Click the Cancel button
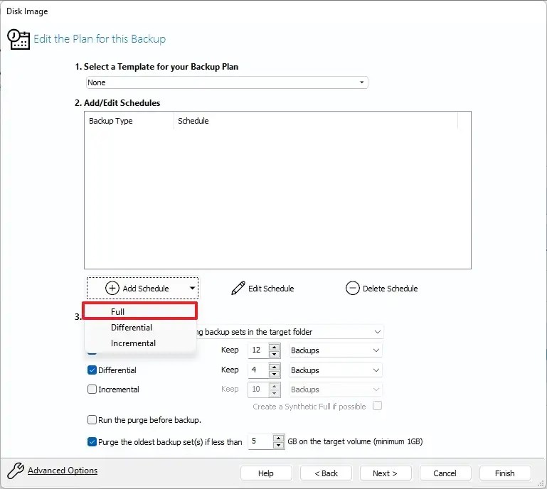 [445, 473]
